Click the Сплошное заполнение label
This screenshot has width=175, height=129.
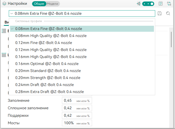28,108
